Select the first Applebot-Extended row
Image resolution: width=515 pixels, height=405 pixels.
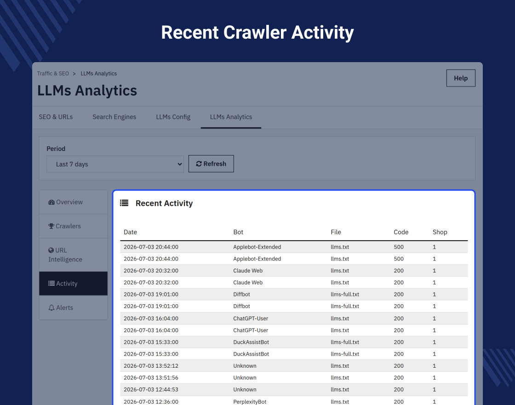coord(294,247)
